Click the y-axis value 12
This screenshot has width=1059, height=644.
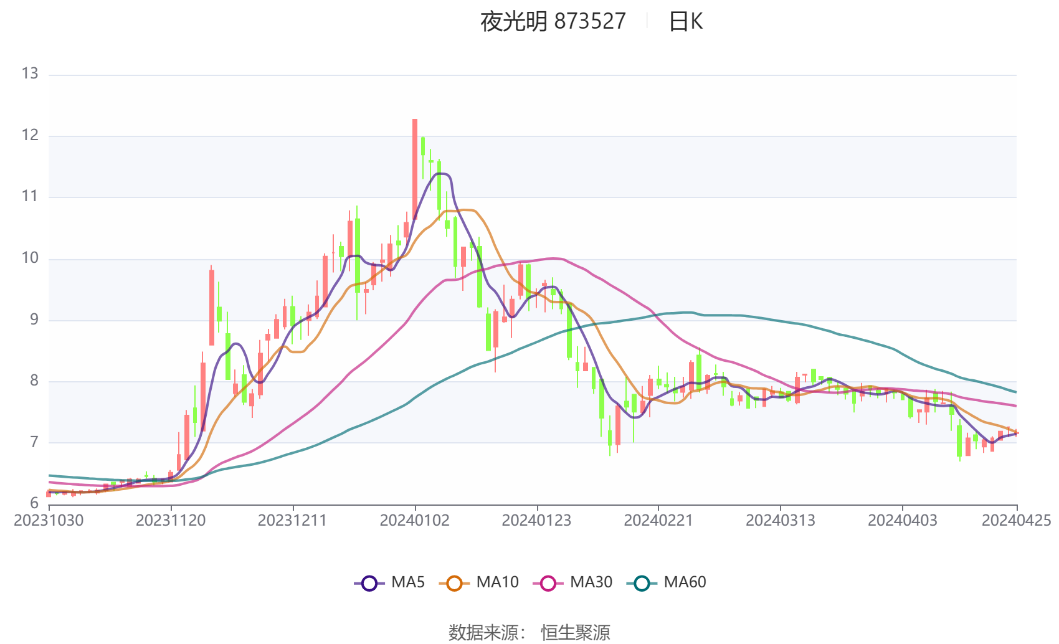pyautogui.click(x=30, y=135)
